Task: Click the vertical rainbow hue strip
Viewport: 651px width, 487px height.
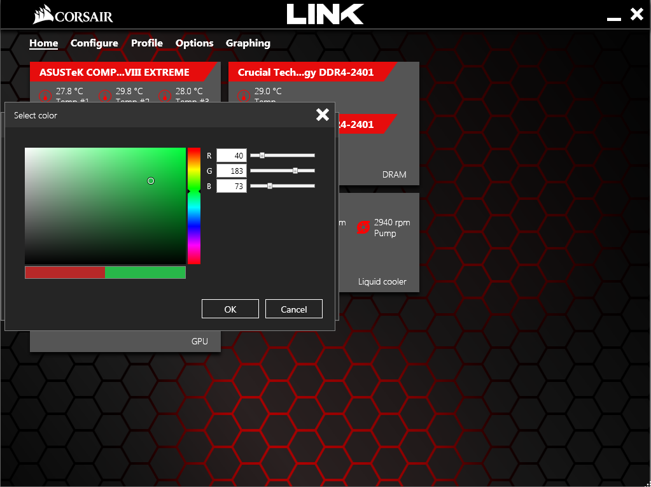Action: (194, 206)
